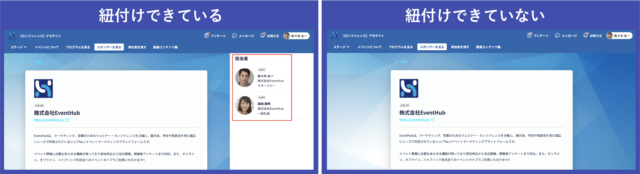Viewport: 640px width, 174px height.
Task: Click external link icon beside left eventhub URL
Action: click(x=68, y=120)
